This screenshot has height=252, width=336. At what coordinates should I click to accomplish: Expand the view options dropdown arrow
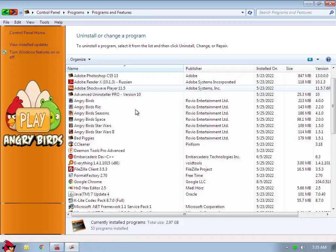coord(318,59)
